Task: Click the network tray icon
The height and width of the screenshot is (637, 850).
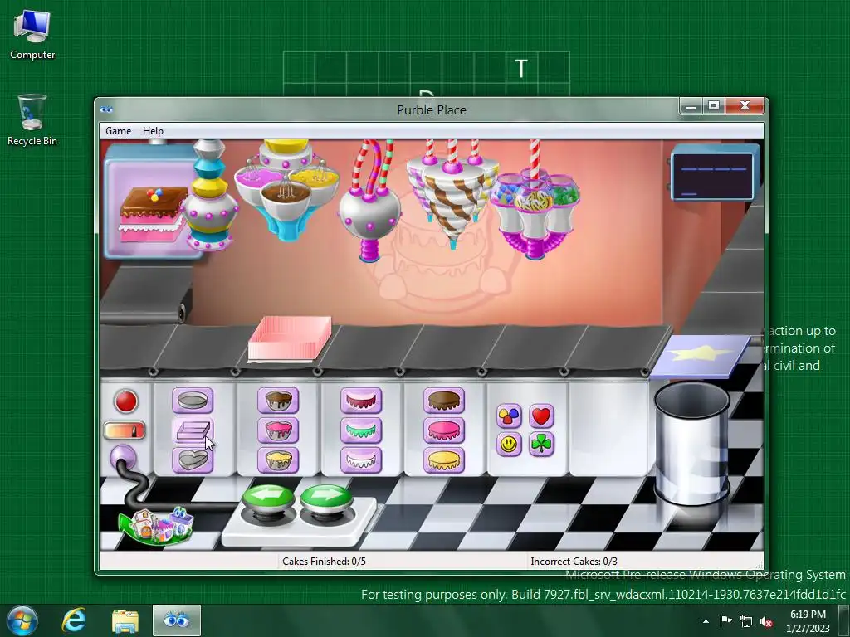Action: 746,622
